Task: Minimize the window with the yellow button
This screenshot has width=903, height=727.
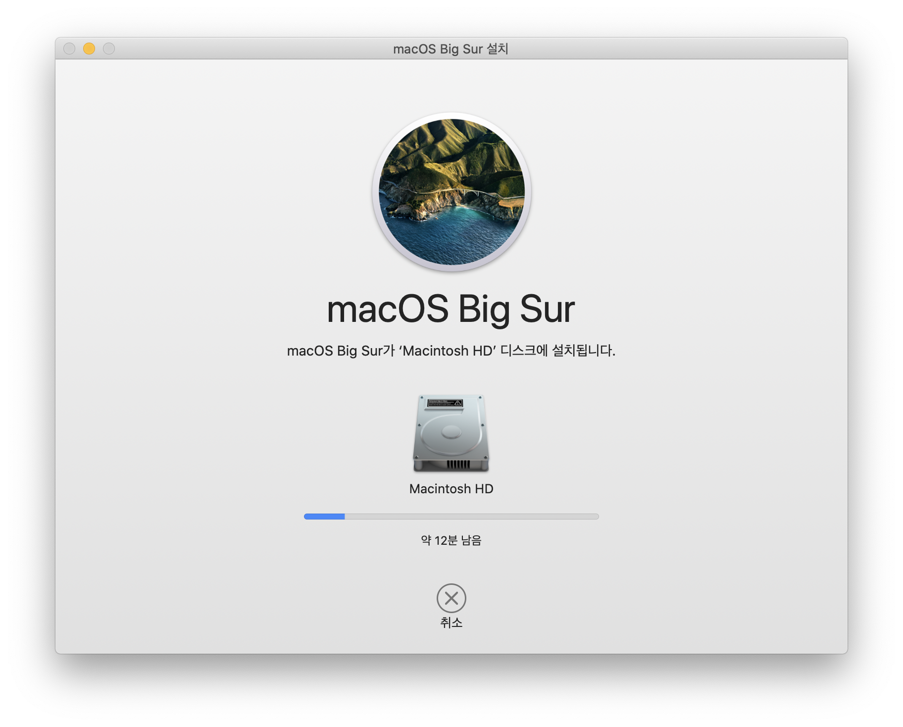Action: [x=89, y=49]
